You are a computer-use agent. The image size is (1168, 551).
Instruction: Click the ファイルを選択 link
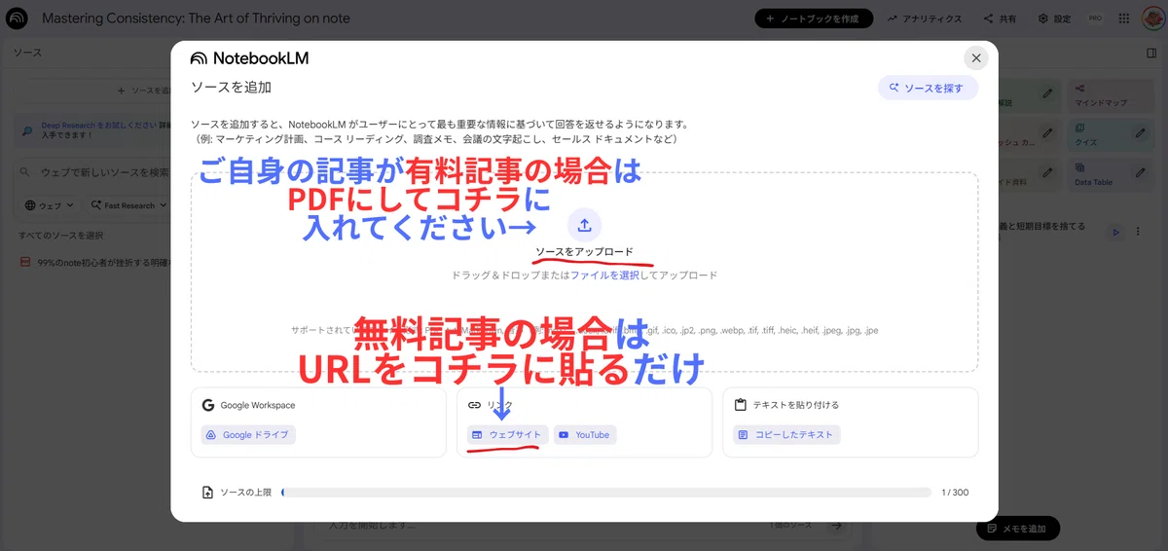604,275
